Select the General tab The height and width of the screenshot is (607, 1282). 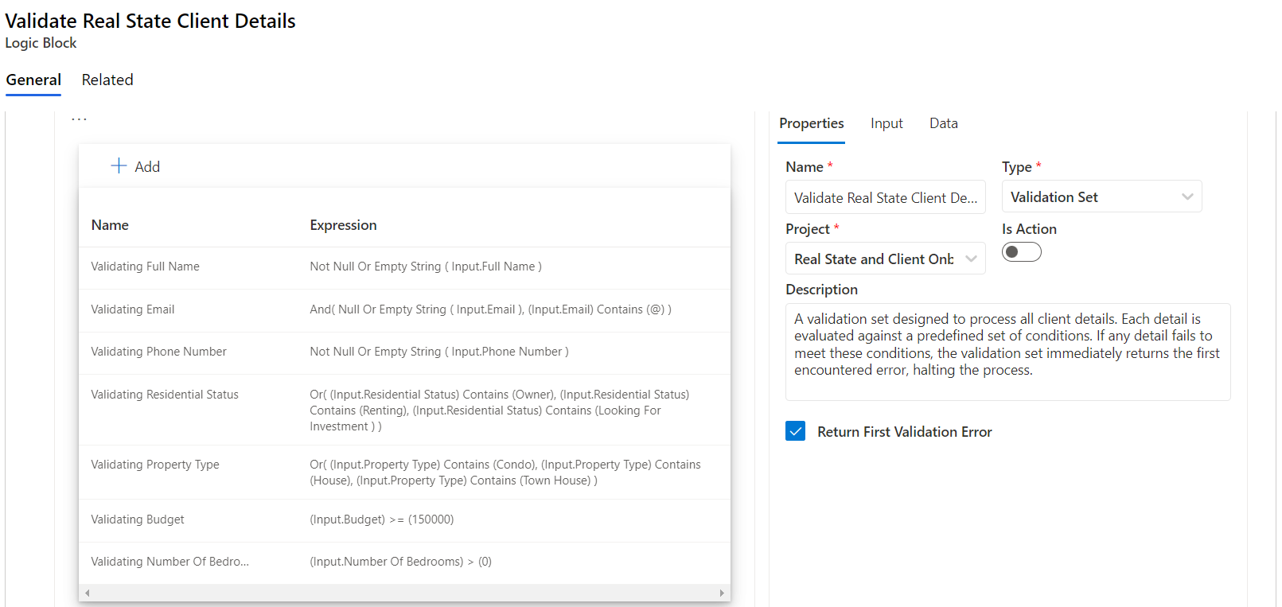[x=33, y=80]
